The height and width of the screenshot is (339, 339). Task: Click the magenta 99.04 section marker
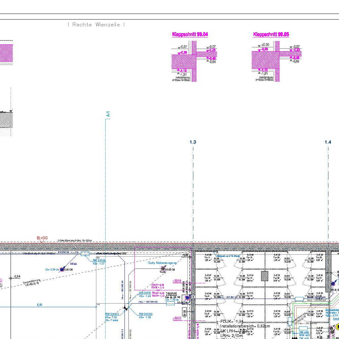[x=177, y=281]
